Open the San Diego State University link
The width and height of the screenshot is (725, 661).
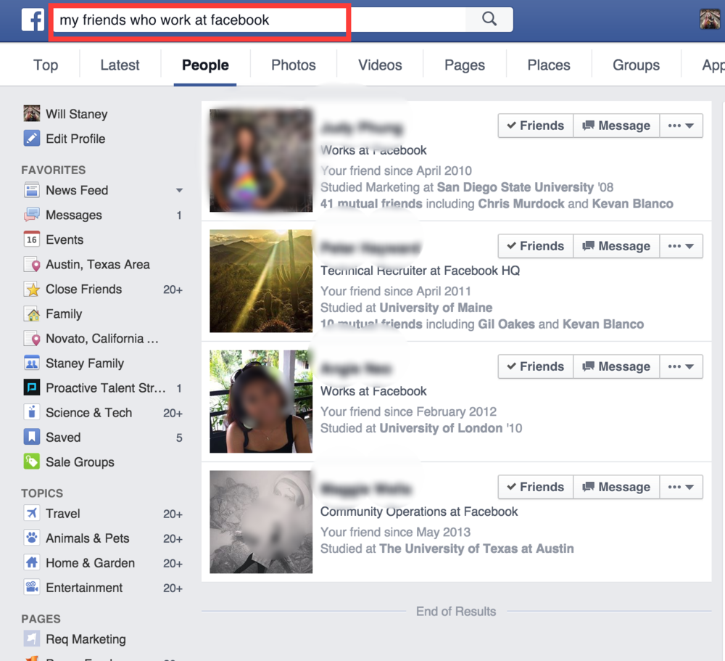[x=515, y=187]
